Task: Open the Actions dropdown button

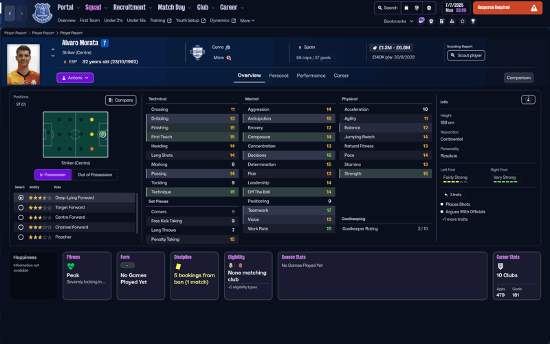Action: [75, 78]
